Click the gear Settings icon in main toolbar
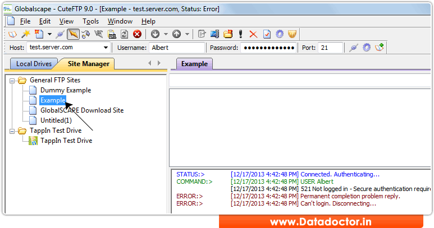This screenshot has width=434, height=228. tap(280, 34)
